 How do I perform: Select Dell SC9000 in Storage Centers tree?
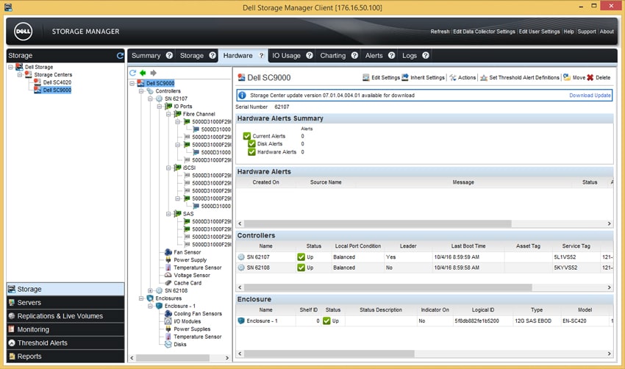pos(57,90)
